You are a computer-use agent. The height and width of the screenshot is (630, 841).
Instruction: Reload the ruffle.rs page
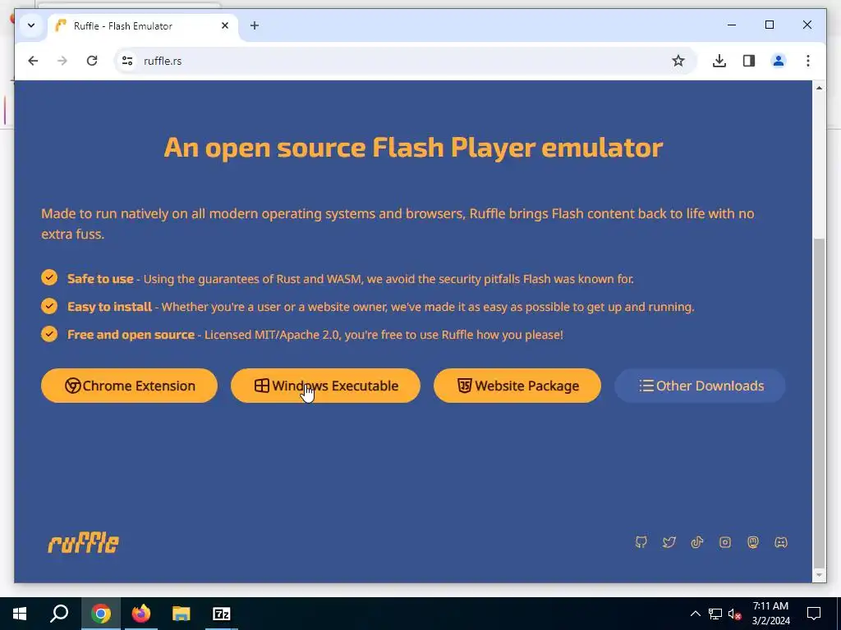pos(92,61)
